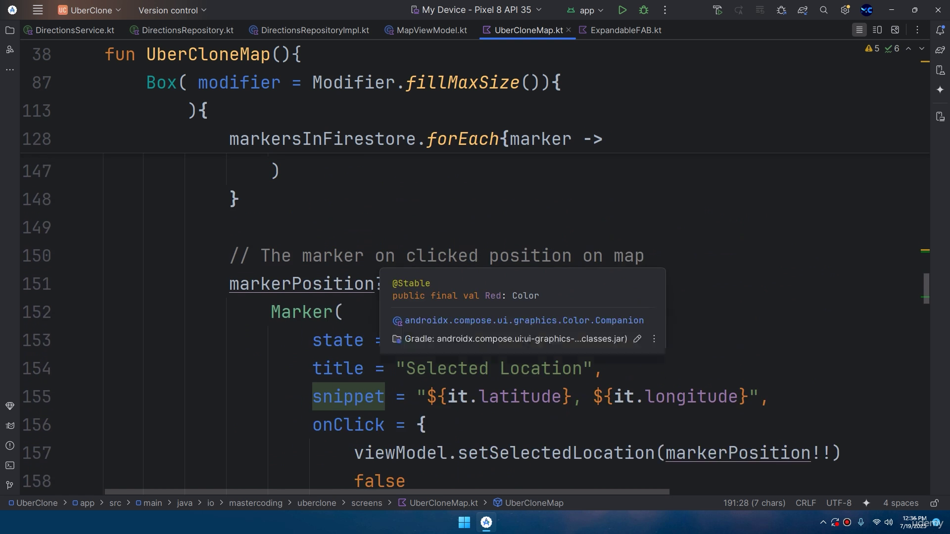Open the volume control in system tray
Viewport: 950px width, 534px height.
pyautogui.click(x=889, y=522)
